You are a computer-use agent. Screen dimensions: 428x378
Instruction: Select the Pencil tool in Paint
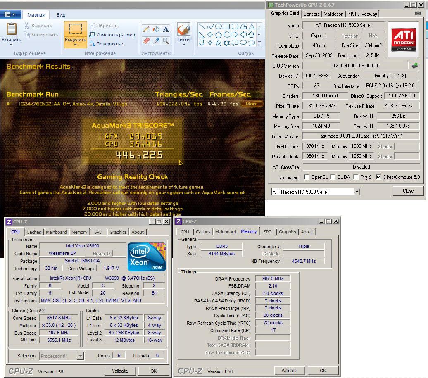coord(146,29)
